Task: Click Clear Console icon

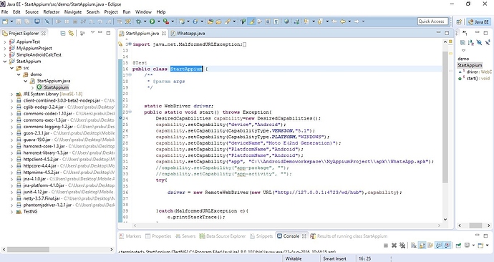Action: click(414, 246)
